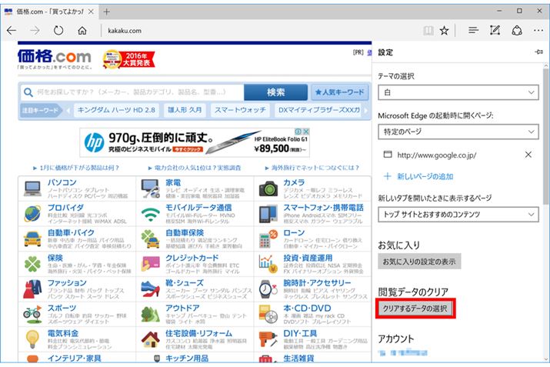Open the クレジットカード category link
The height and width of the screenshot is (367, 550).
tap(192, 258)
